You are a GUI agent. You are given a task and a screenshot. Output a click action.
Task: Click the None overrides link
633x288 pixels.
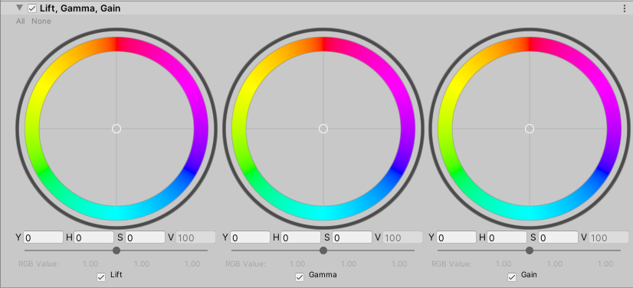tap(41, 21)
